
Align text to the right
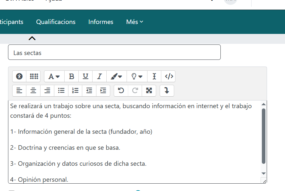click(x=47, y=91)
